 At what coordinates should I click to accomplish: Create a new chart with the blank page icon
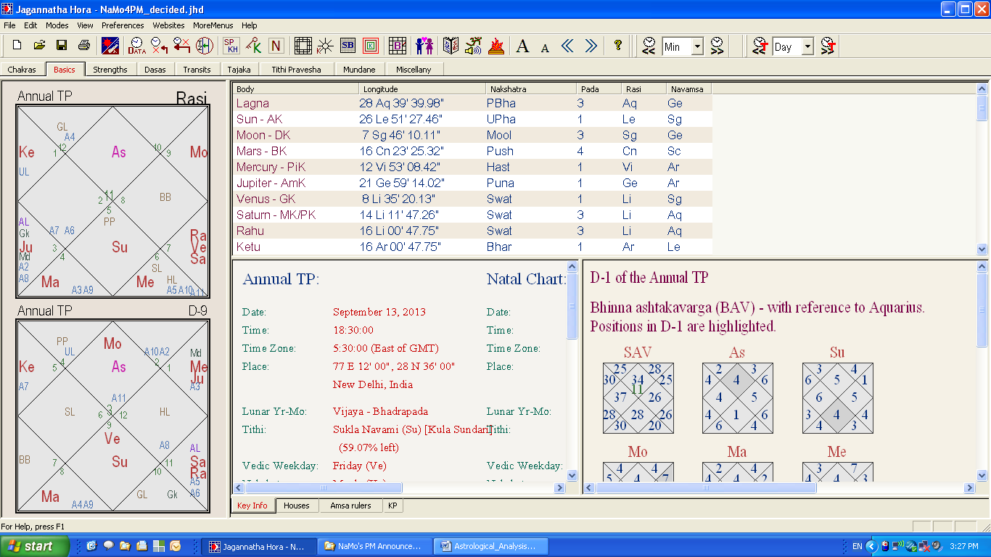coord(17,46)
